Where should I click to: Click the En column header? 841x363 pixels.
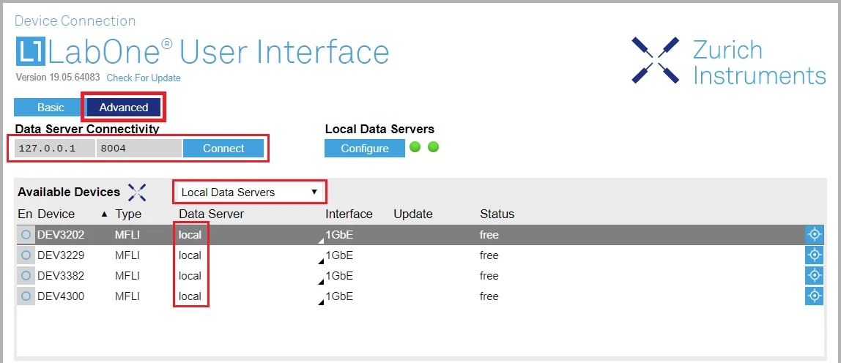pos(25,214)
